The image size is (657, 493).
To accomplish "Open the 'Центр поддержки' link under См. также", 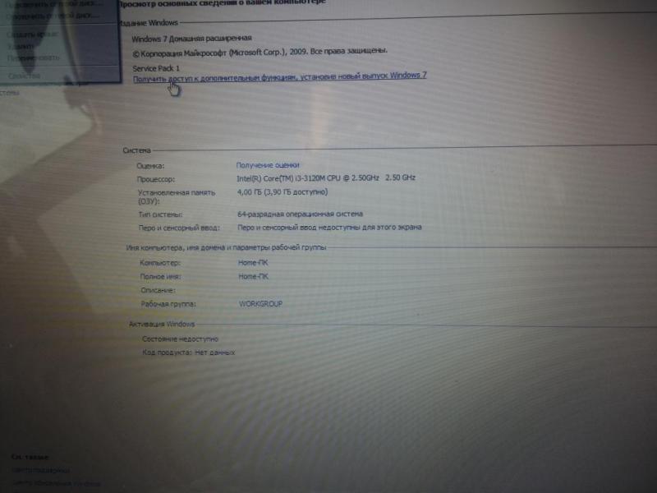I will (41, 471).
